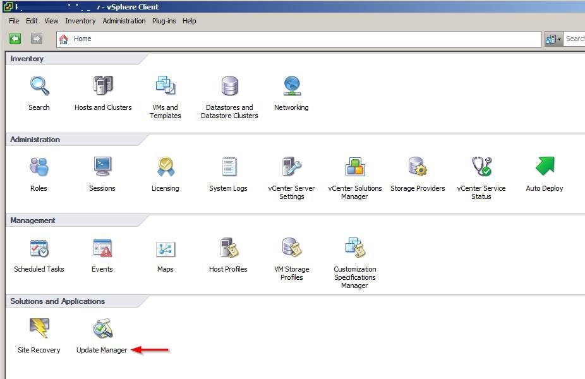This screenshot has width=585, height=379.
Task: Open Hosts and Clusters view
Action: [103, 86]
